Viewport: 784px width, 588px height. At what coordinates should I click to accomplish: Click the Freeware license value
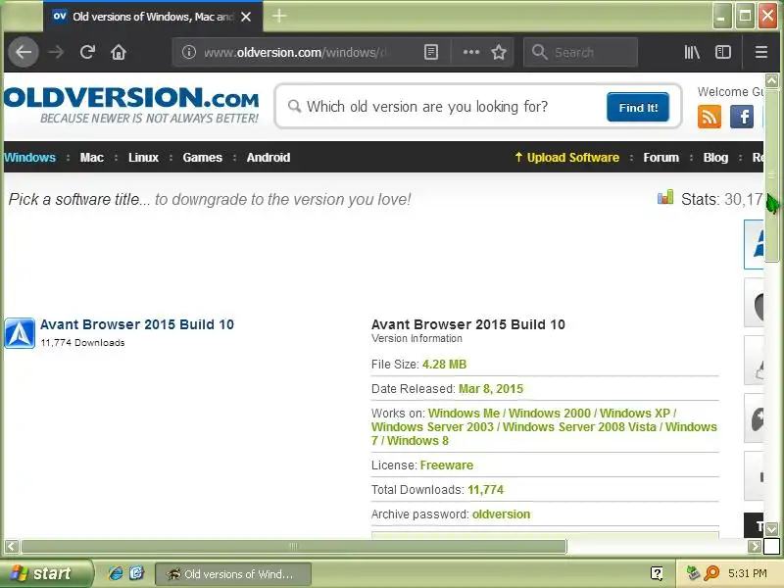(447, 465)
